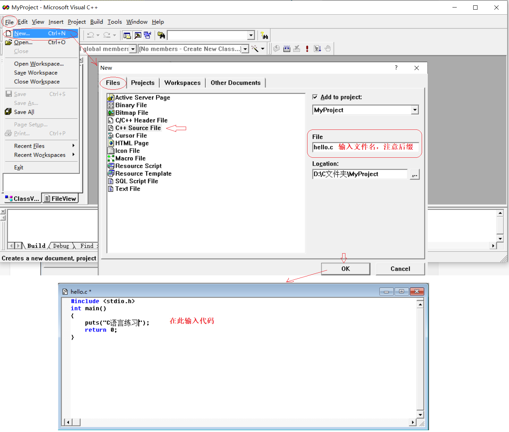
Task: Open the Build menu
Action: point(97,22)
